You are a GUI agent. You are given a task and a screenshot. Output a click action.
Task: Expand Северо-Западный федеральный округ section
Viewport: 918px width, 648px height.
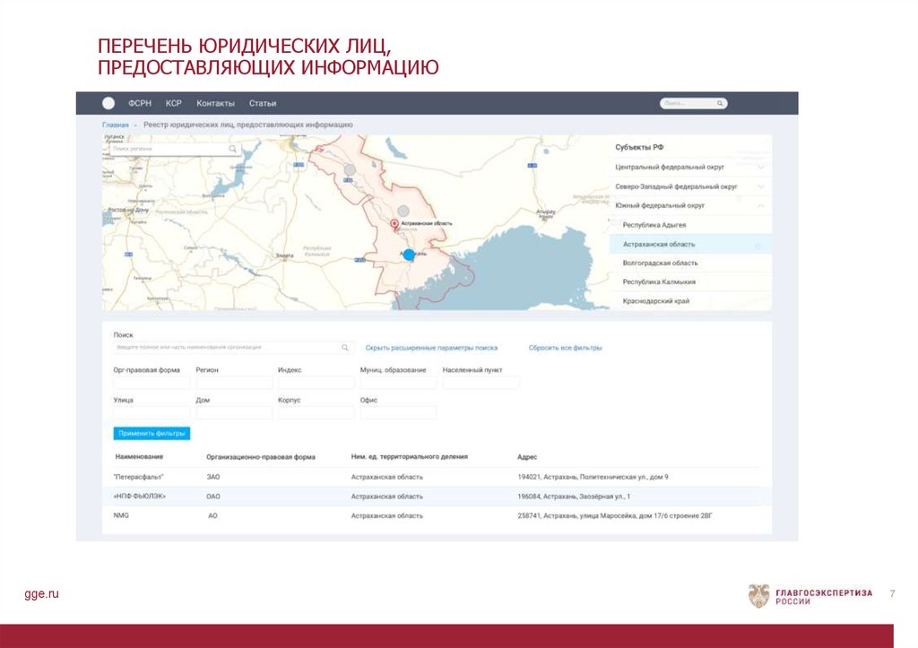pyautogui.click(x=760, y=186)
